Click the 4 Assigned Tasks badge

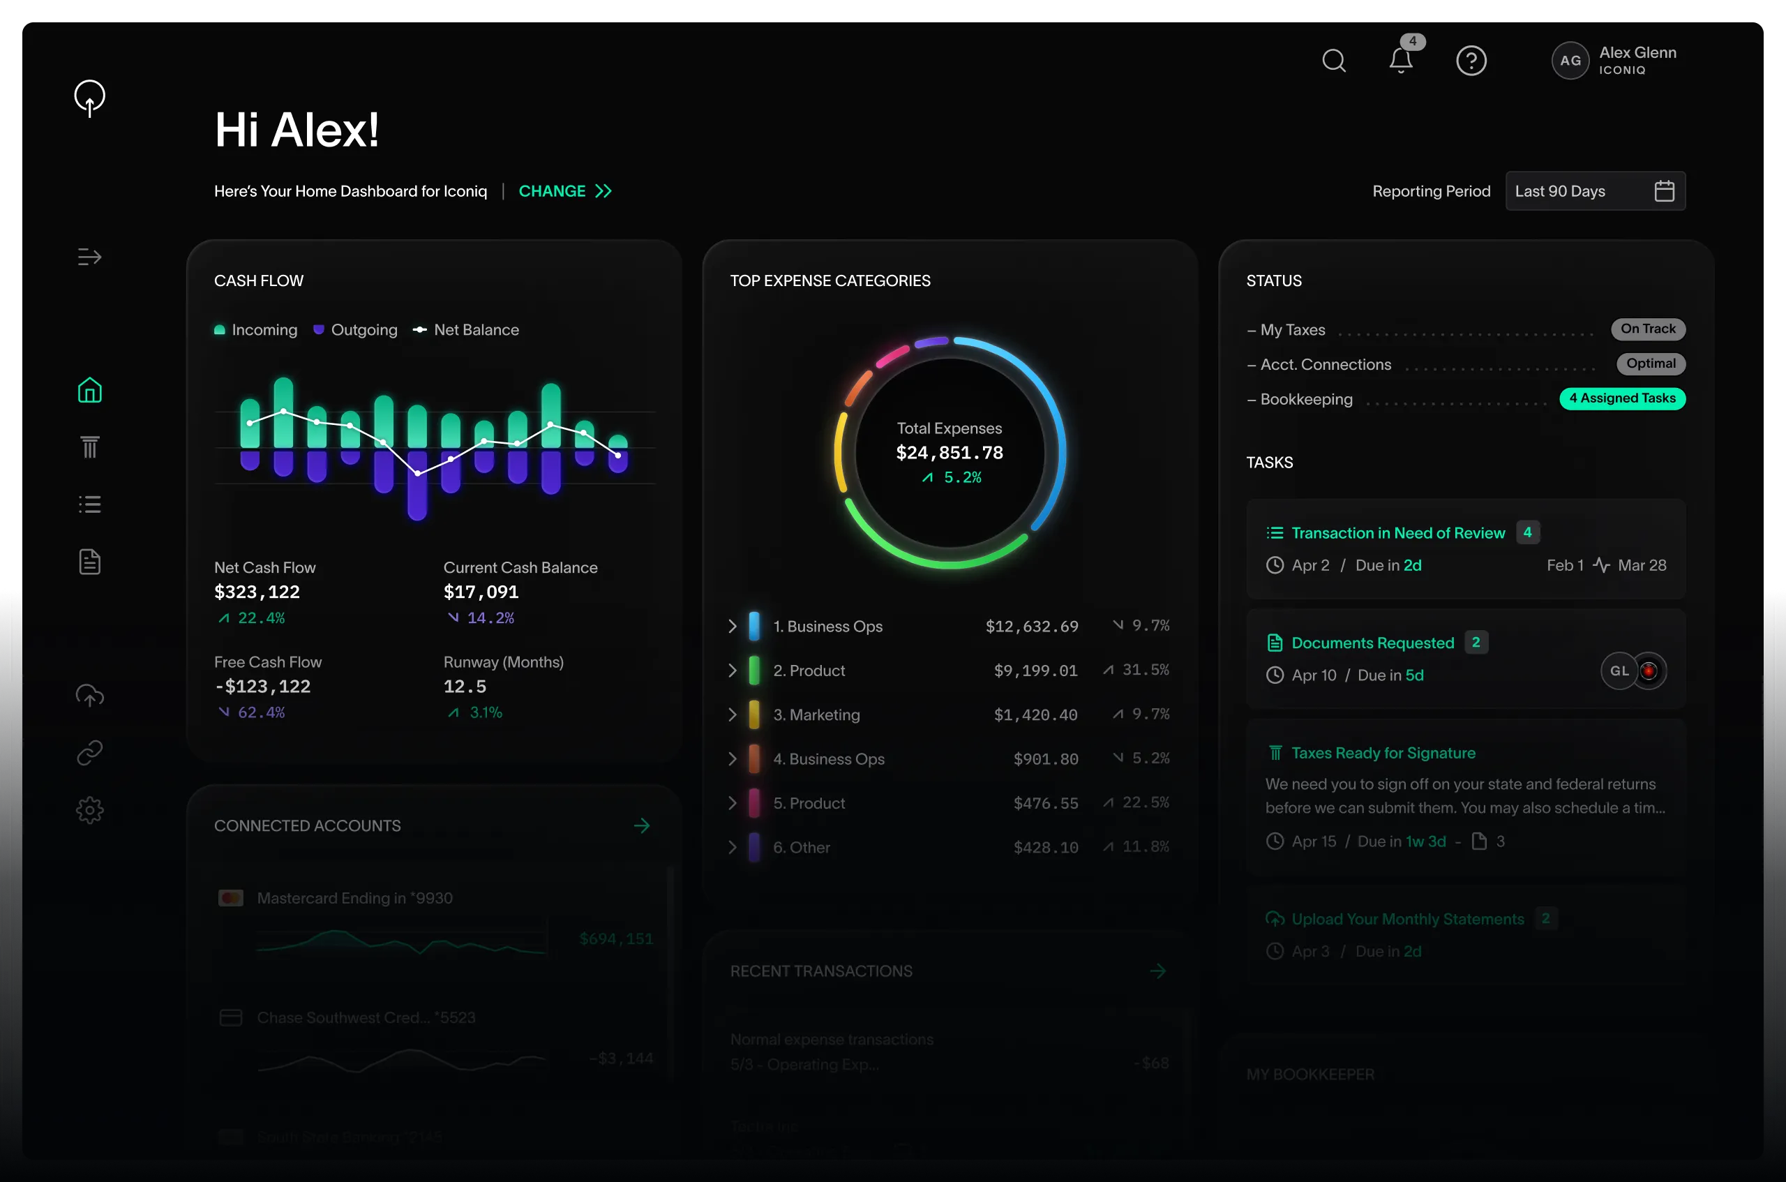(1622, 398)
